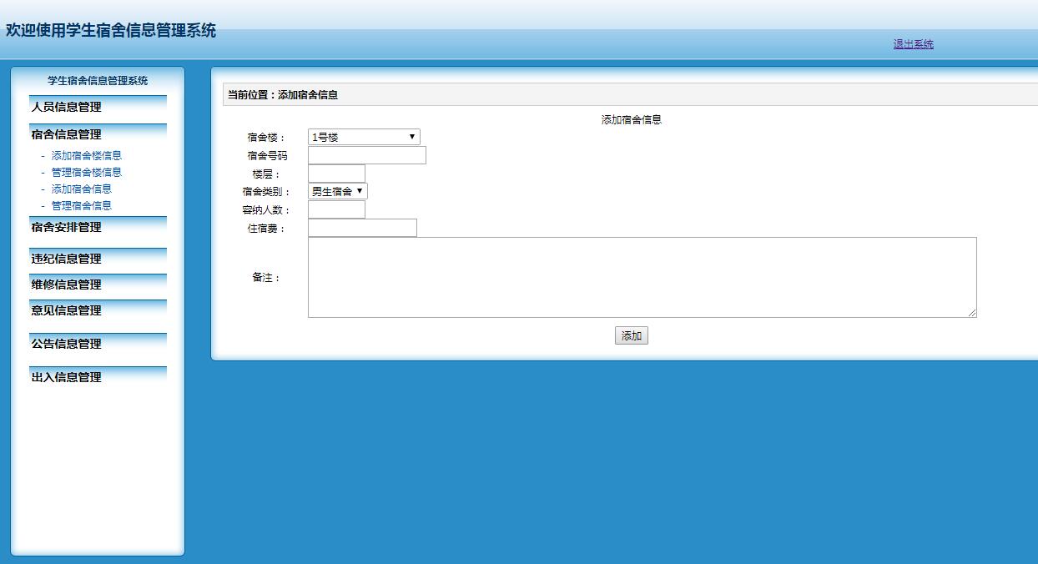The image size is (1038, 564).
Task: Open the 意见信息管理 menu
Action: coord(65,310)
